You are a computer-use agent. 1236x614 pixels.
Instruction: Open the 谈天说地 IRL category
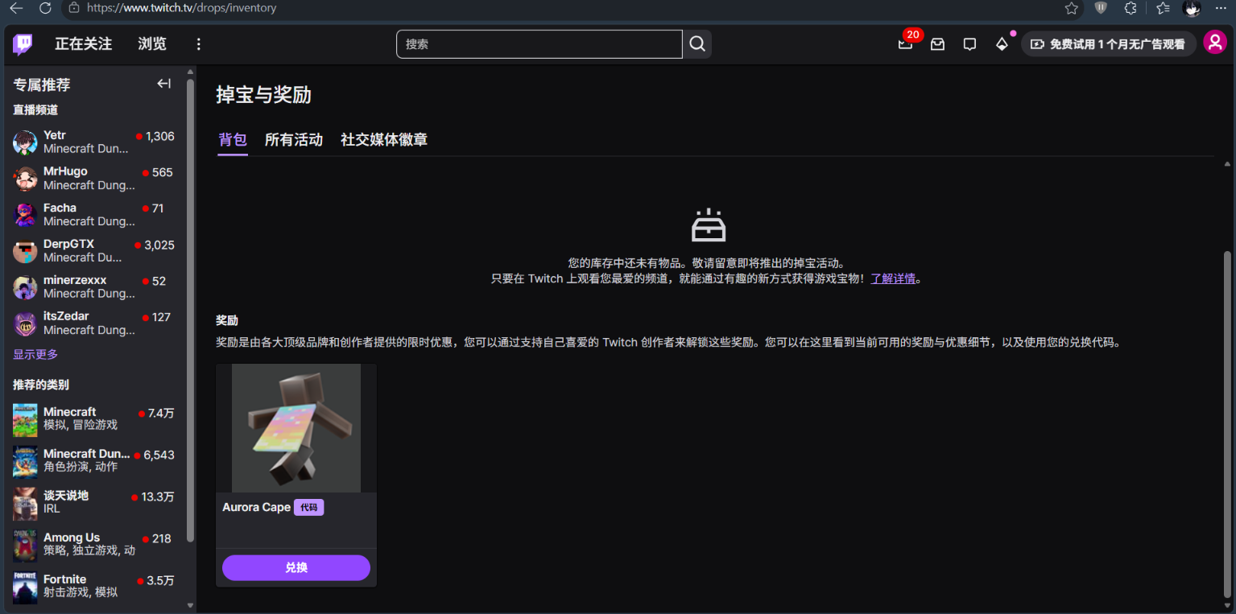(x=93, y=503)
